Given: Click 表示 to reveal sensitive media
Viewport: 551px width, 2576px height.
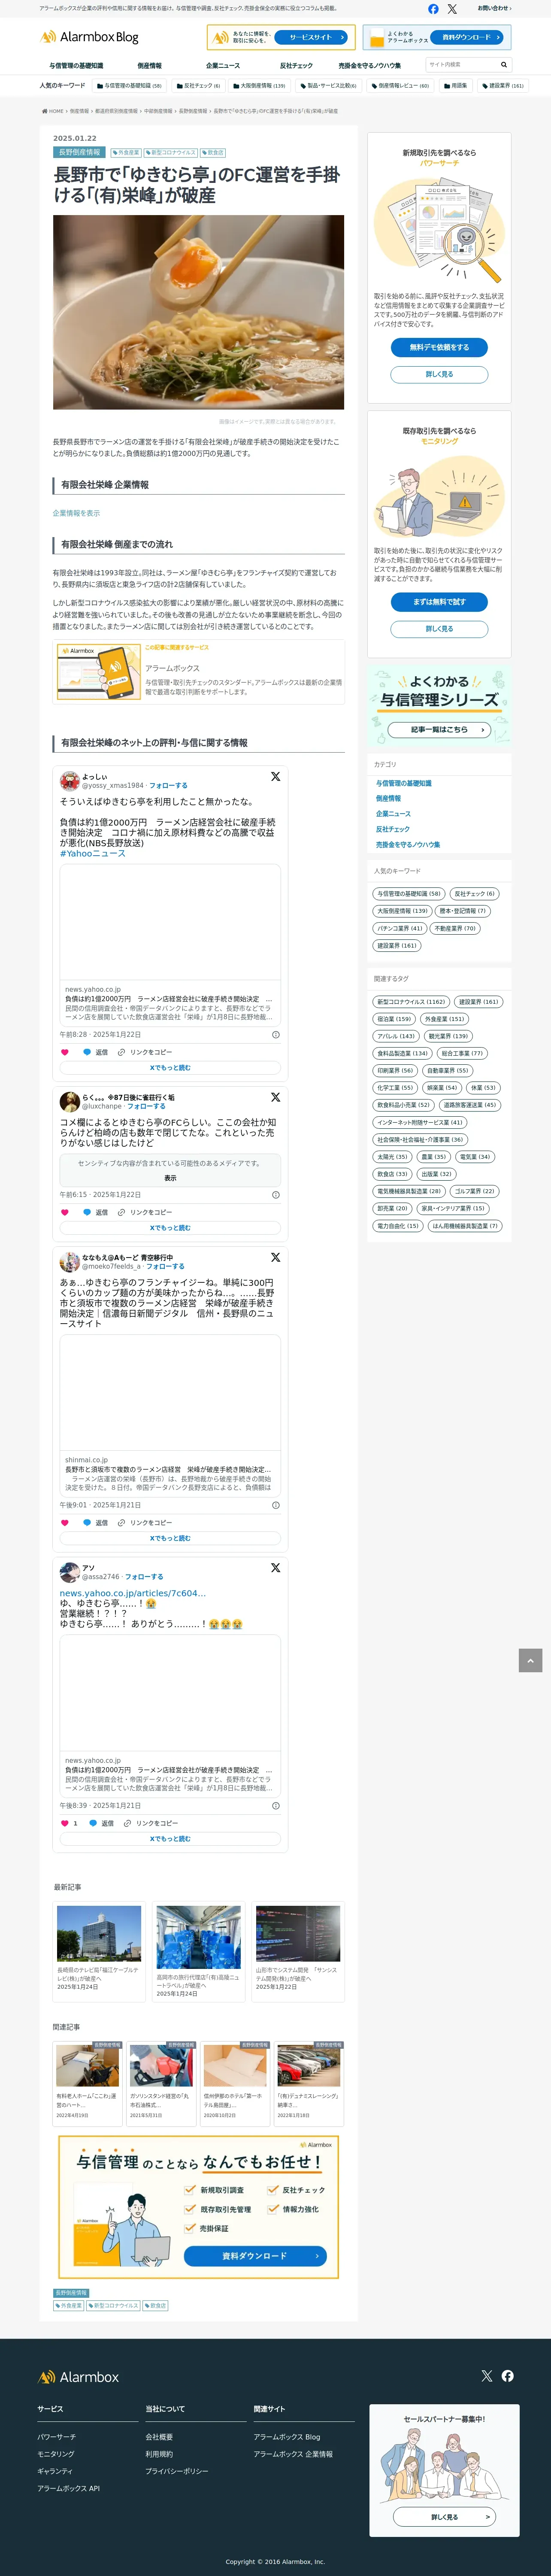Looking at the screenshot, I should (170, 1178).
